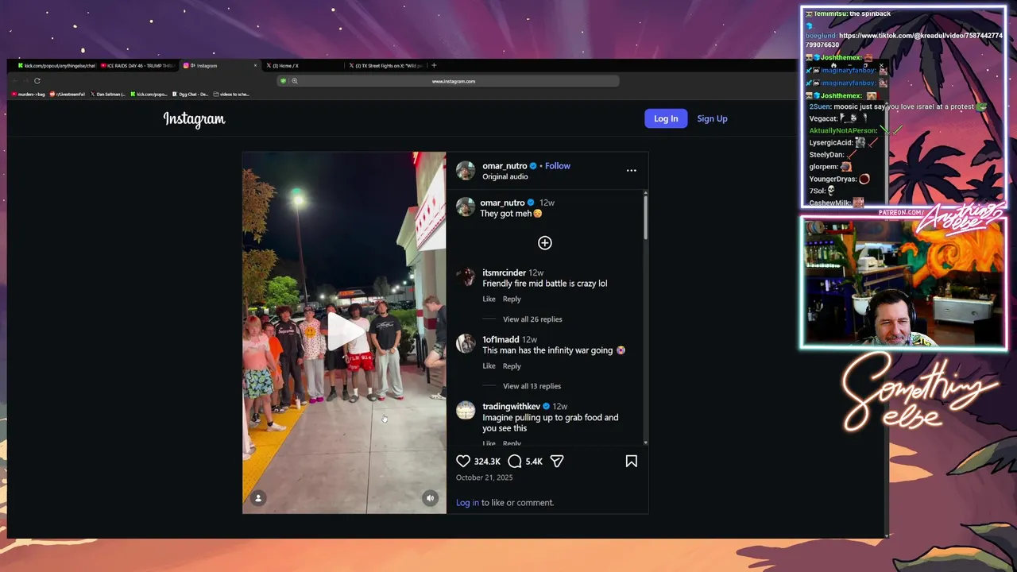Open r/LivestreamFail bookmark

pos(68,95)
